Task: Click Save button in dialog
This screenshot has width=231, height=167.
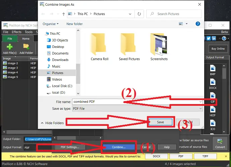Action: tap(160, 122)
